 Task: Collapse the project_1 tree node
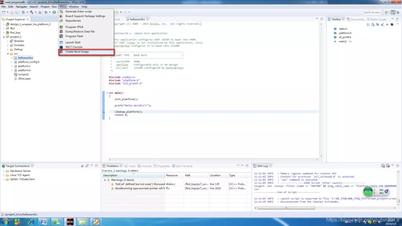coord(4,37)
